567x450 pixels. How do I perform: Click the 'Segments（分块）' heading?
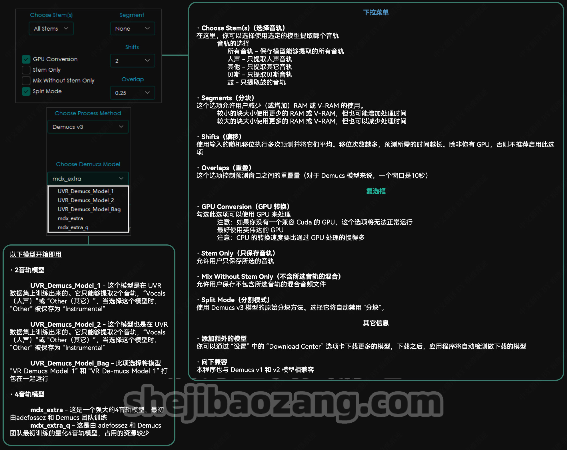[x=228, y=98]
